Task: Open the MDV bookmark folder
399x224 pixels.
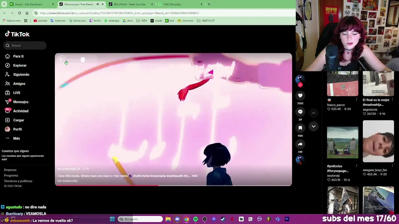Action: (142, 21)
